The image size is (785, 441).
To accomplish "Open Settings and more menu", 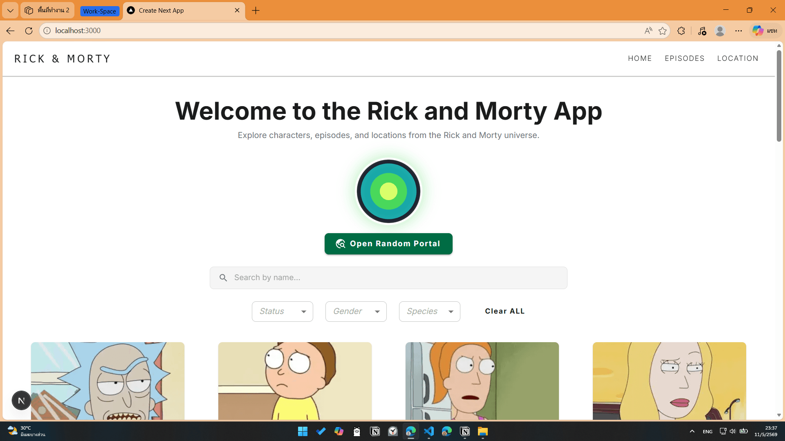I will click(x=738, y=31).
